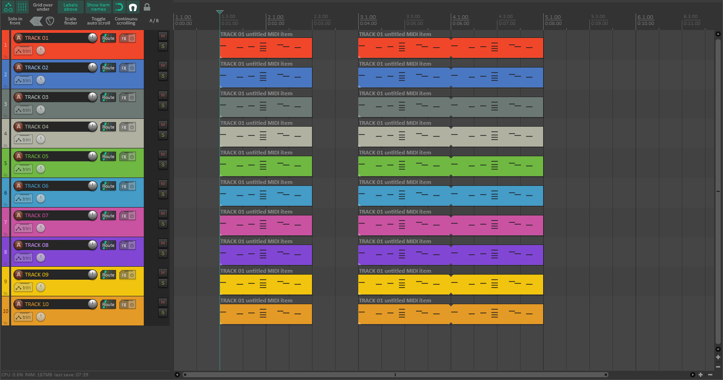The image size is (723, 380).
Task: Open routing for TRACK 03
Action: (x=108, y=98)
